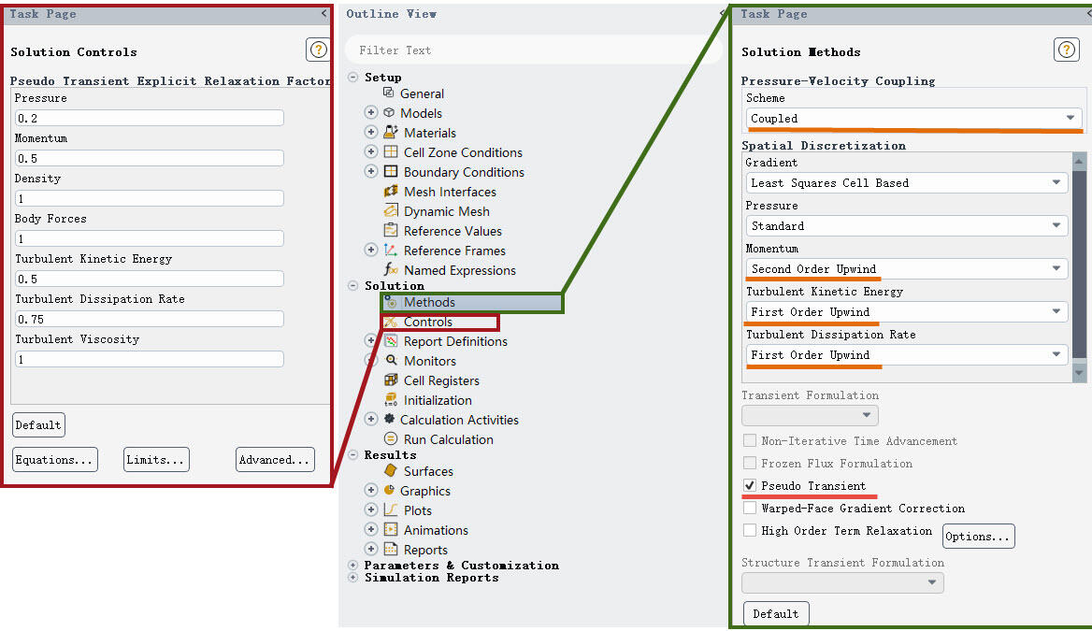Click the Initialization icon in outline

pos(391,400)
